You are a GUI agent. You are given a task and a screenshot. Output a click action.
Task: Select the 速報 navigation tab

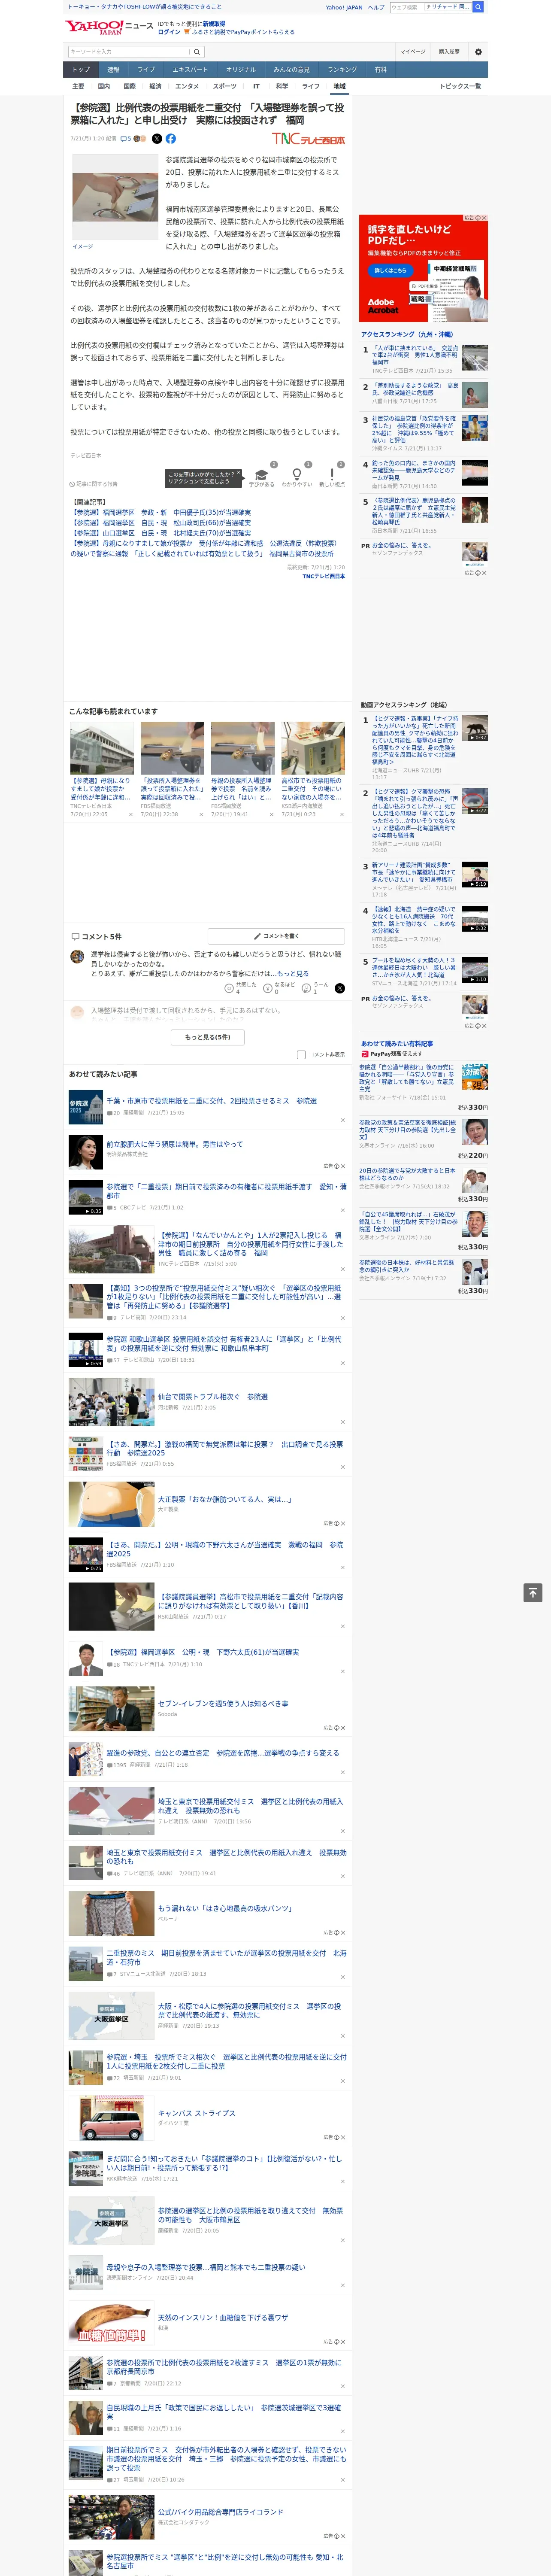pos(113,69)
